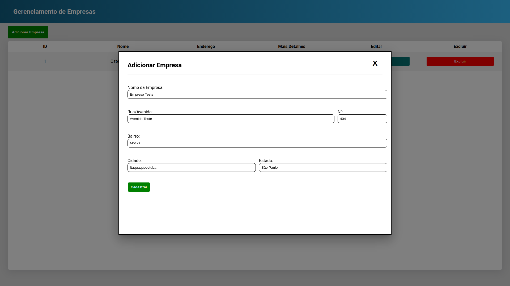Focus the N° number field showing 404
Viewport: 510px width, 286px height.
point(362,119)
